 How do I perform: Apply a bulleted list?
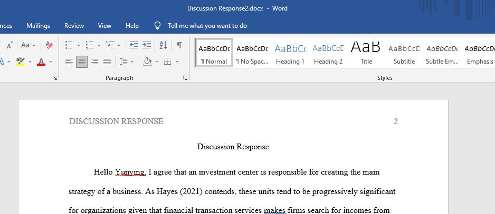69,45
